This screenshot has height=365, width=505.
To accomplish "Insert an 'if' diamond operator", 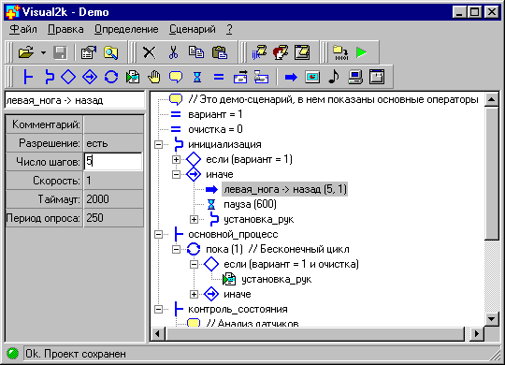I will coord(68,77).
